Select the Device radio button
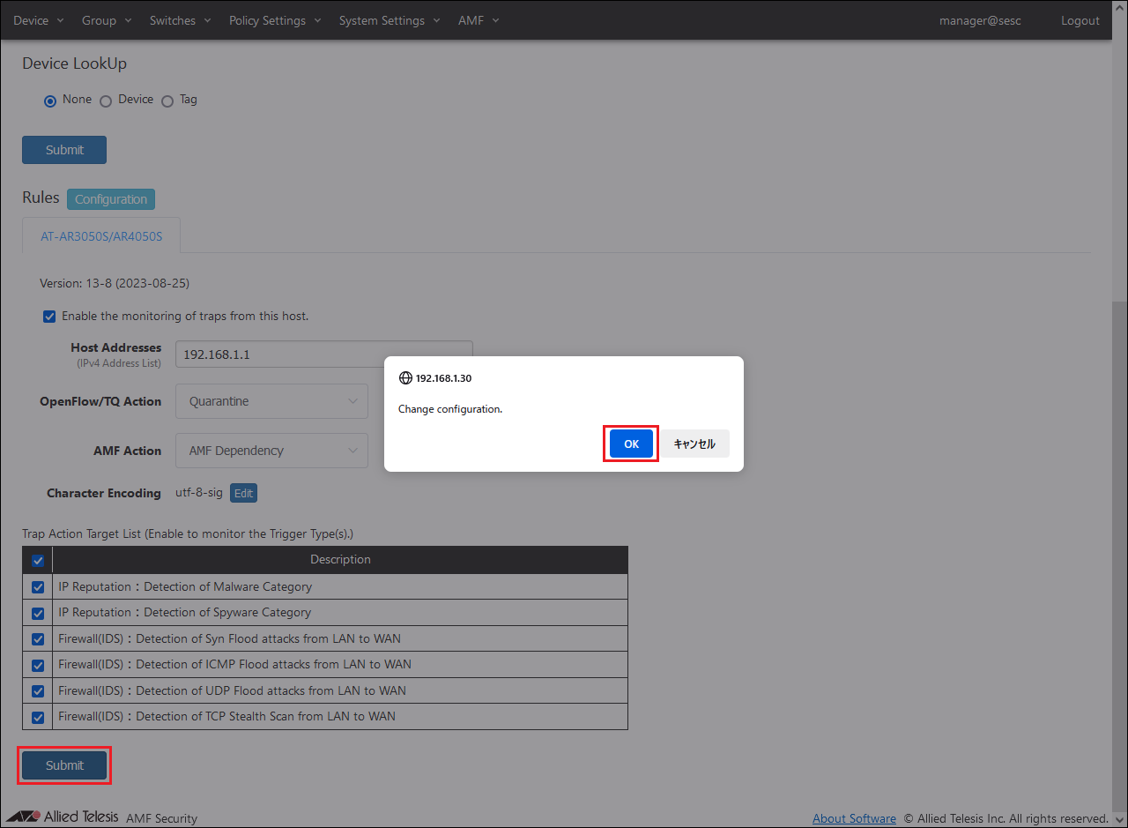 (106, 101)
